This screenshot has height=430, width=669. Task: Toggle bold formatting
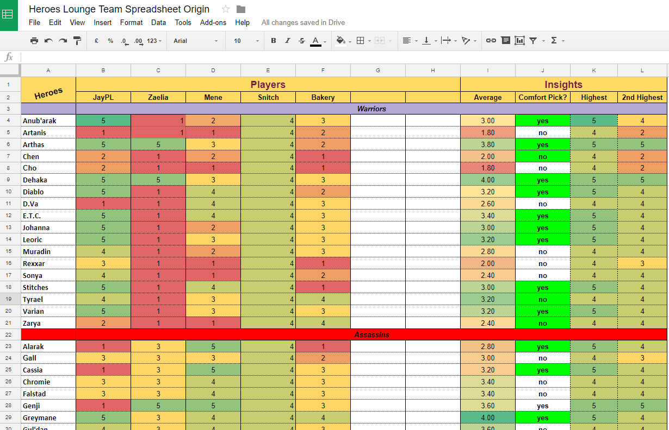[274, 41]
